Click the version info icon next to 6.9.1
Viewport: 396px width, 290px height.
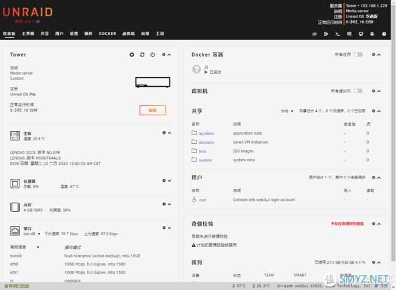(x=38, y=22)
